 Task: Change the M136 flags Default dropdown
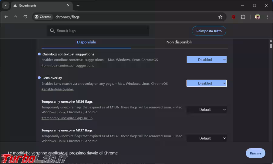click(x=206, y=110)
